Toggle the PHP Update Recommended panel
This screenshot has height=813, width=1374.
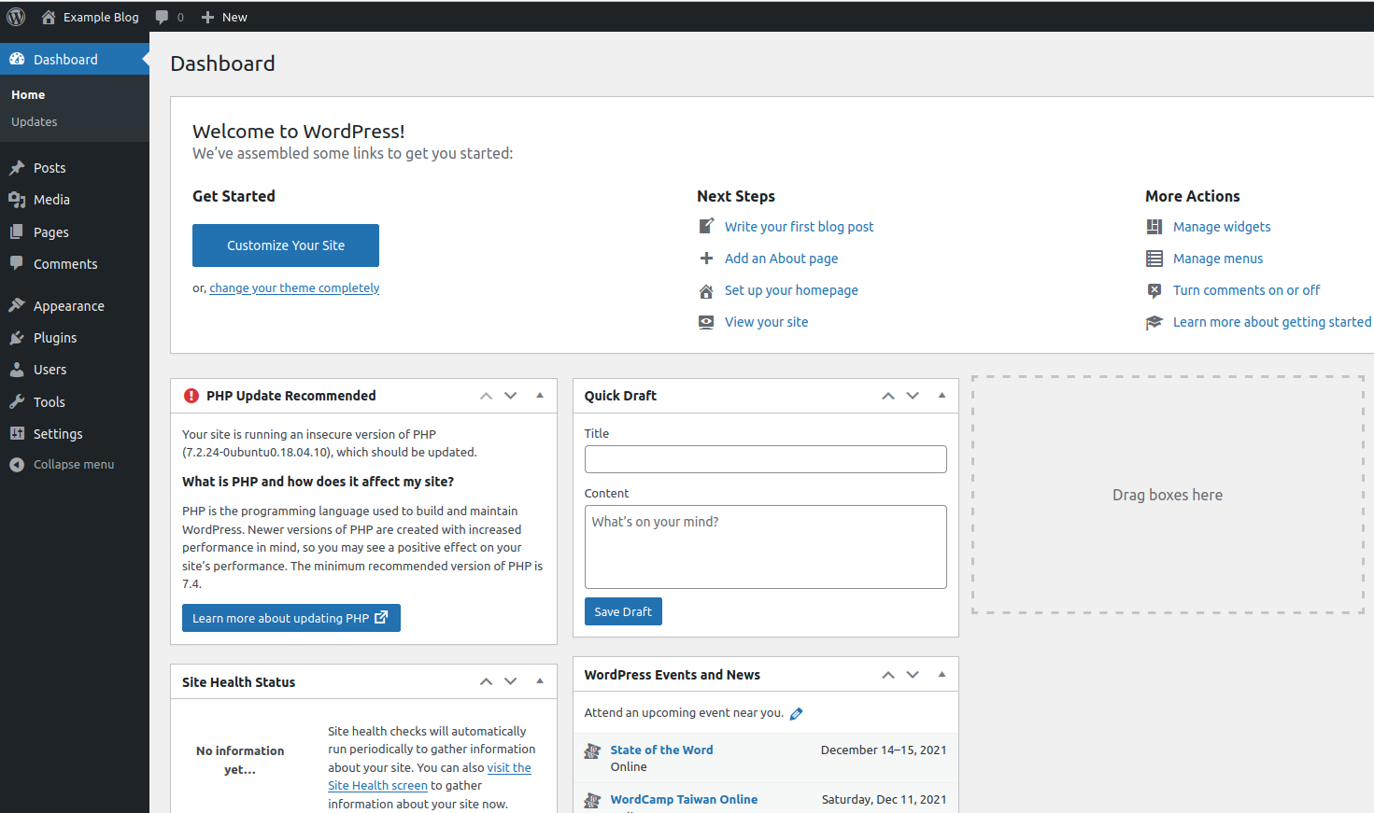(540, 396)
